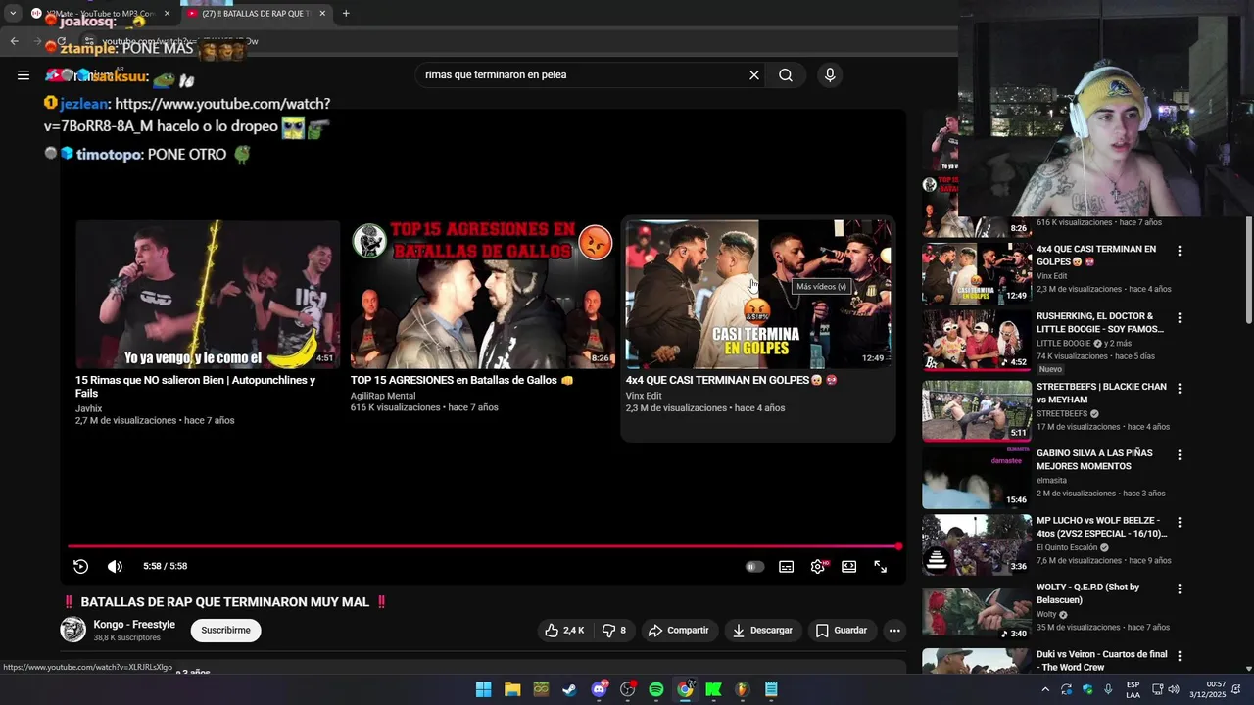
Task: Open FL Studio from taskbar
Action: (743, 689)
